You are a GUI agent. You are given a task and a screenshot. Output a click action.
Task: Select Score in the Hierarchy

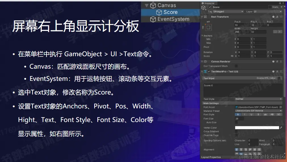(x=170, y=12)
